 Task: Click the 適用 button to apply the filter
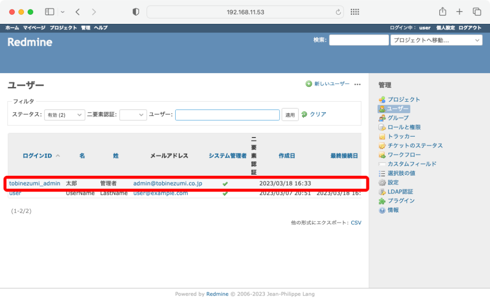(x=290, y=115)
